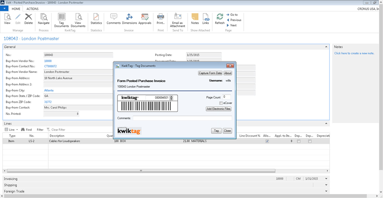383x198 pixels.
Task: Click the Close button in KwikTag dialog
Action: click(227, 131)
